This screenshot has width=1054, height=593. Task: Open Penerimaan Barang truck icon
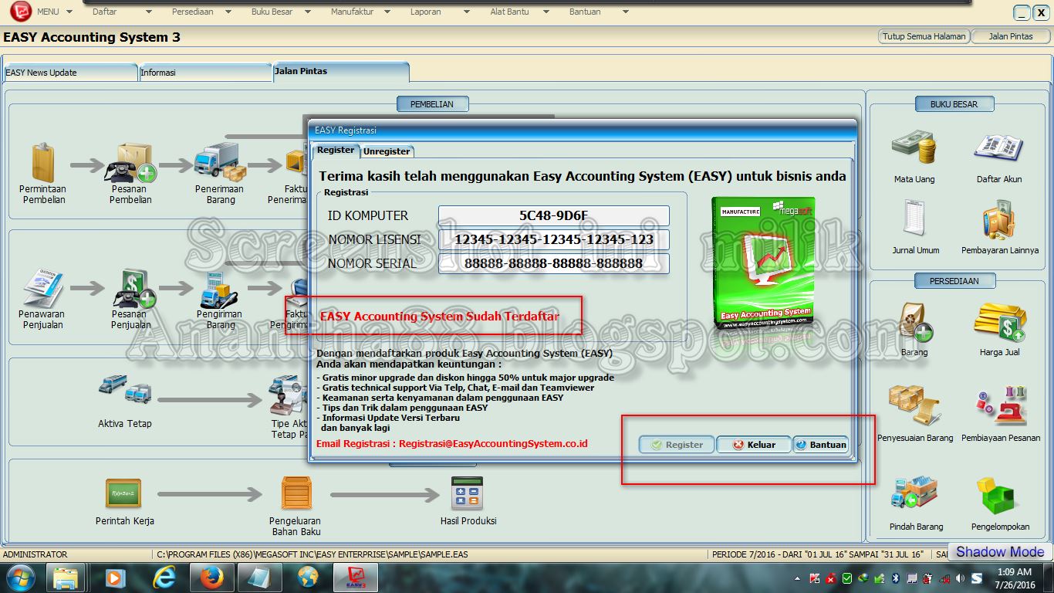(x=219, y=162)
